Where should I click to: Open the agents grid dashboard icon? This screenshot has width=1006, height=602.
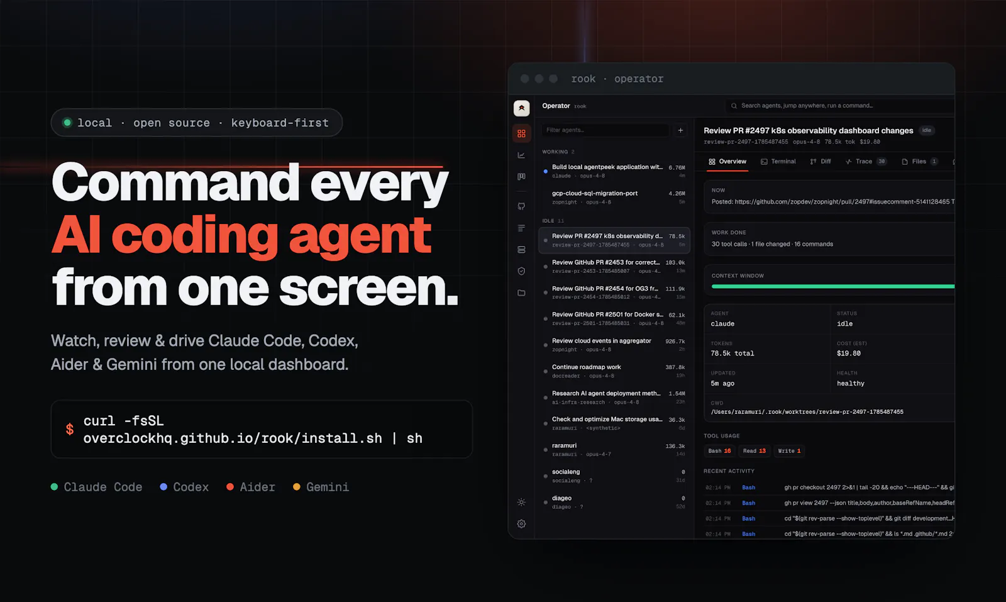coord(521,133)
